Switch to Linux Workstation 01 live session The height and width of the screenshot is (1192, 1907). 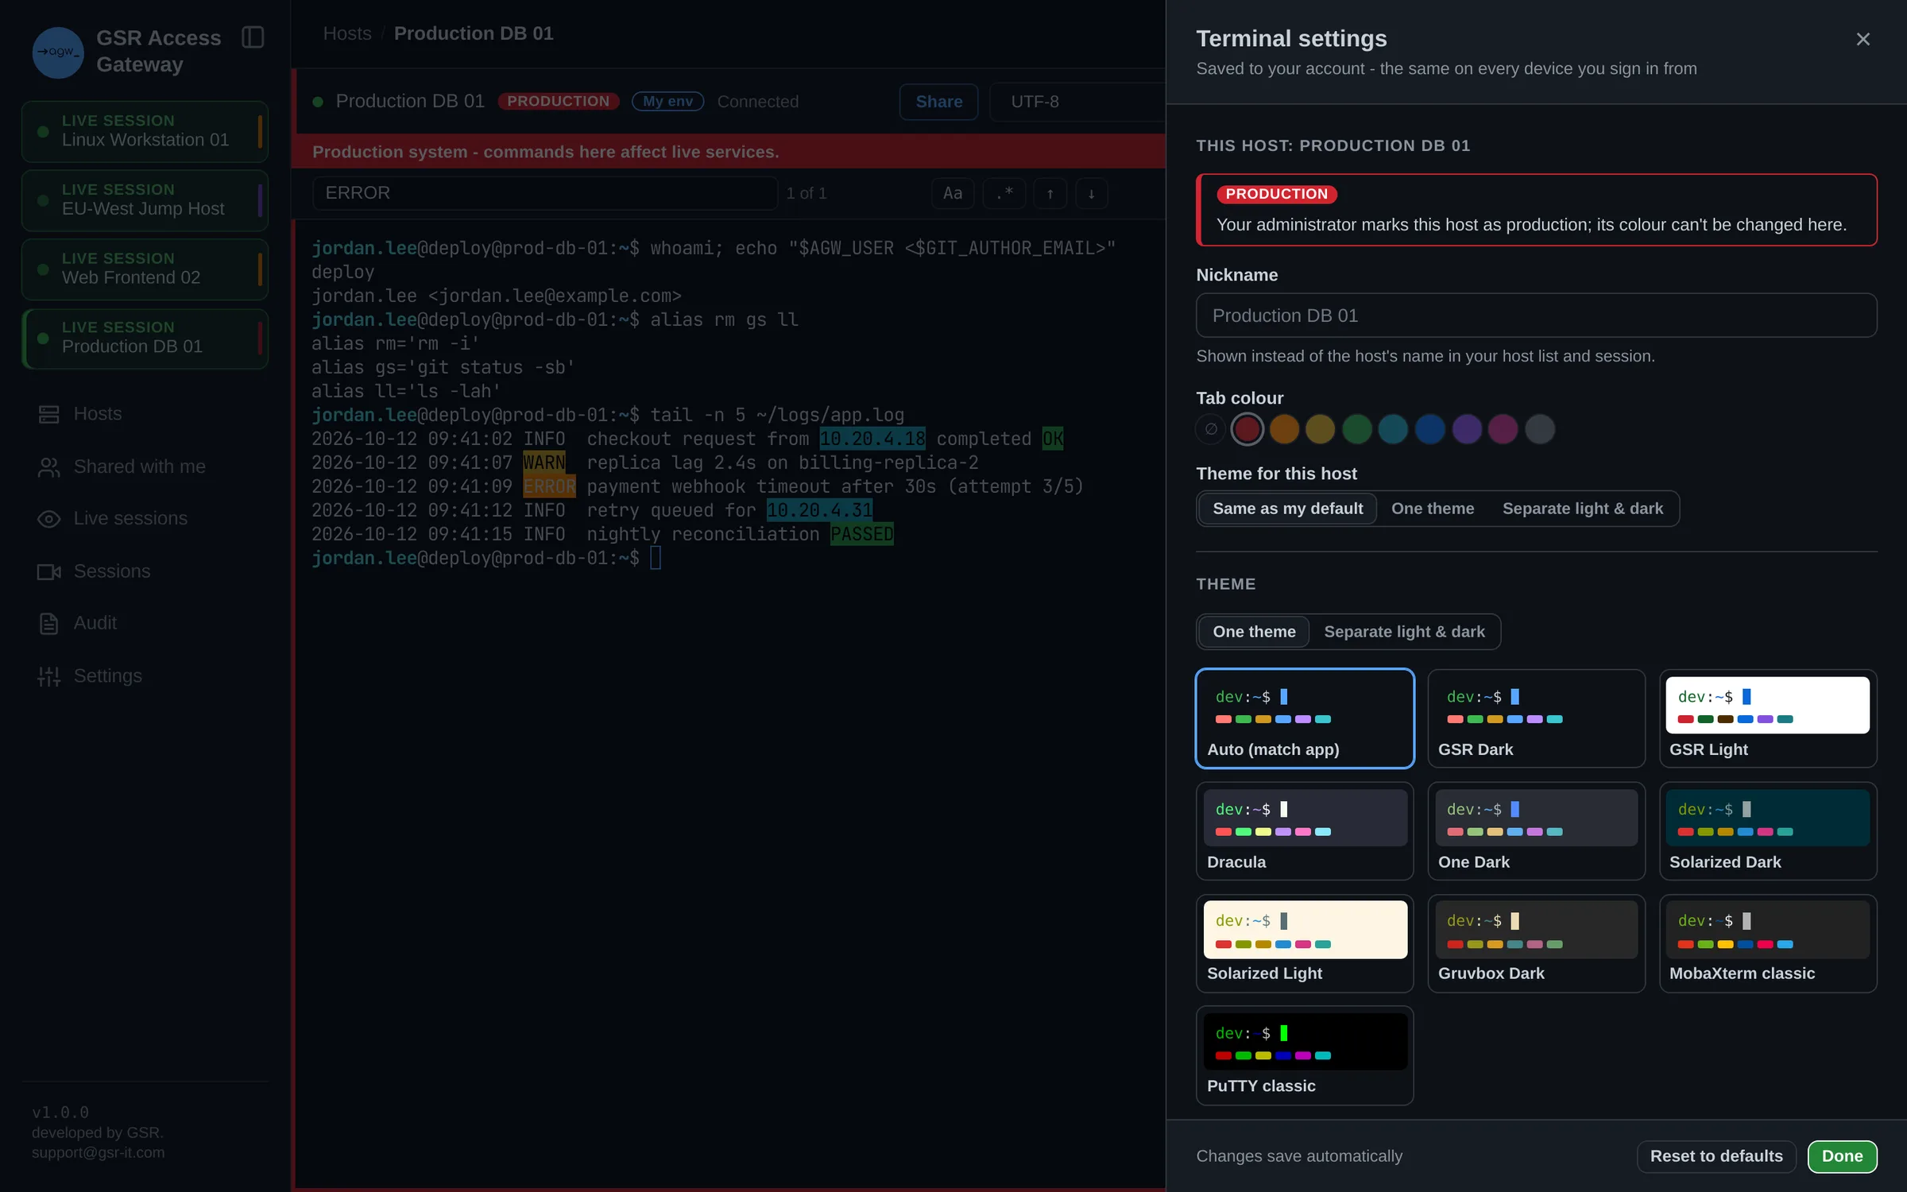pyautogui.click(x=145, y=131)
